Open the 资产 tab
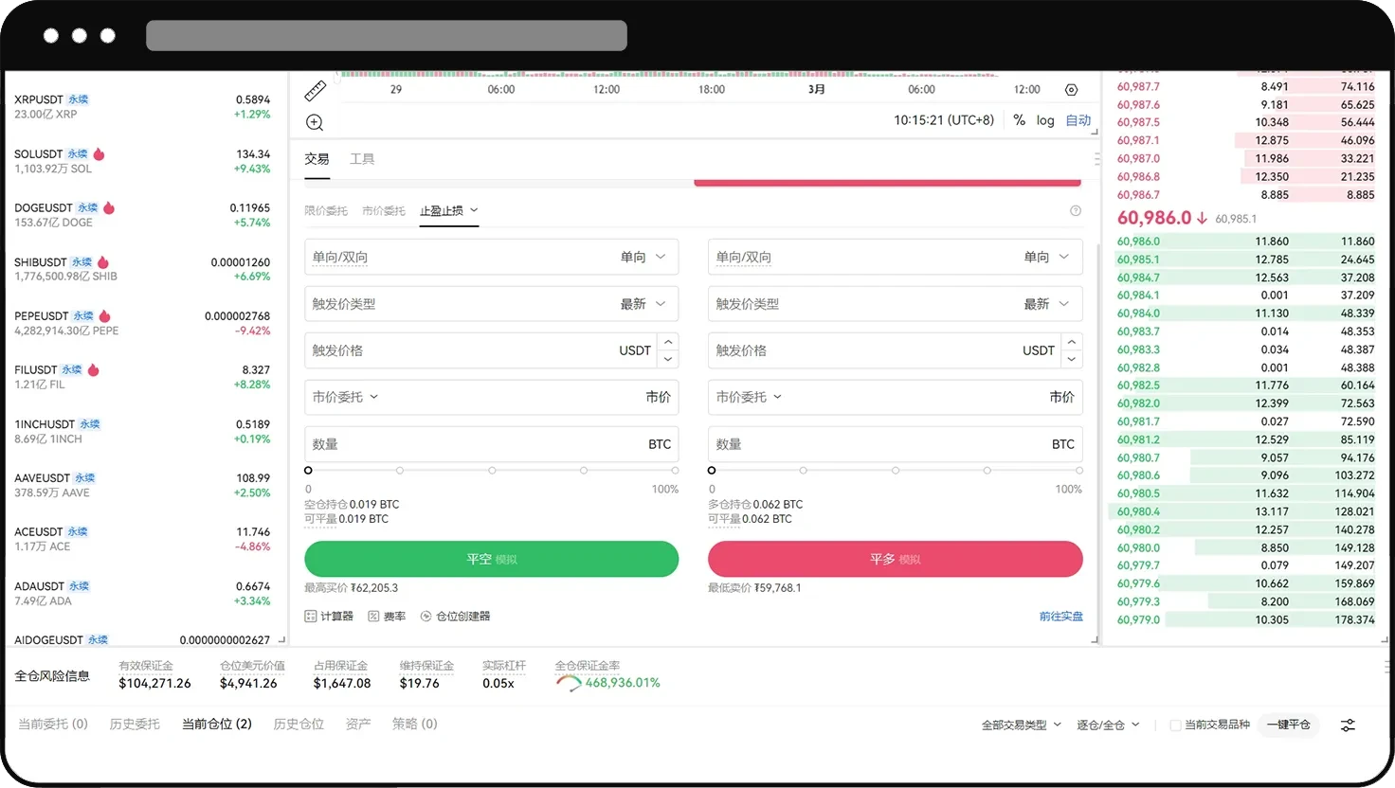Screen dimensions: 1395x788 pos(358,724)
